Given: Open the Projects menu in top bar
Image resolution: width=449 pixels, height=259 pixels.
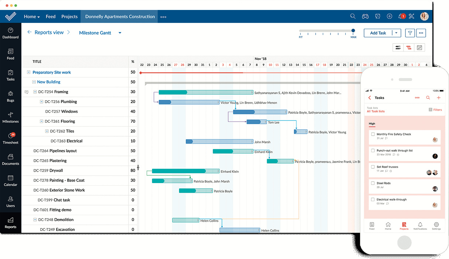Looking at the screenshot, I should (69, 17).
